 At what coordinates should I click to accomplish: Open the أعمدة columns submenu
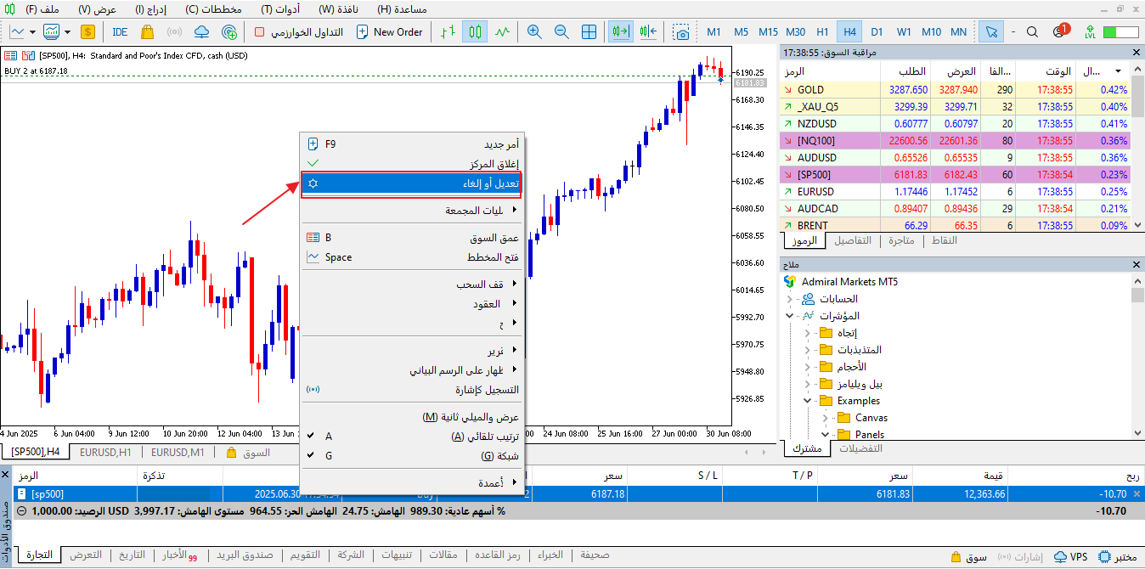point(414,483)
